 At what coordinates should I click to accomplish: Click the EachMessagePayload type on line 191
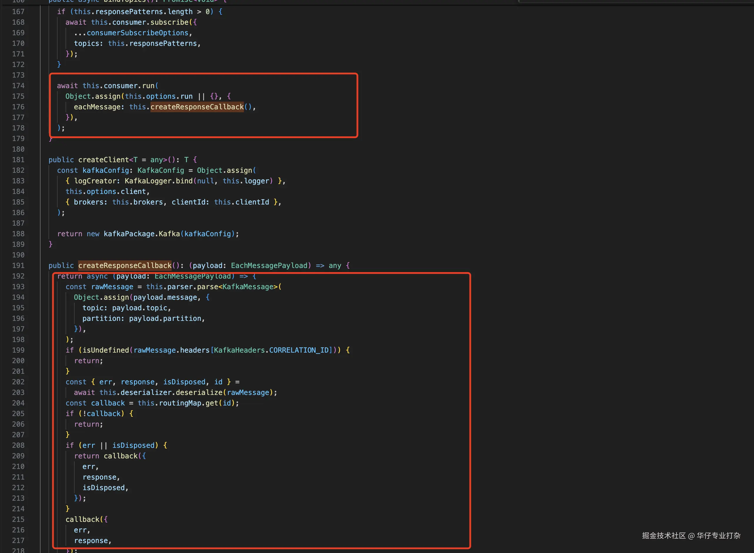(x=269, y=265)
